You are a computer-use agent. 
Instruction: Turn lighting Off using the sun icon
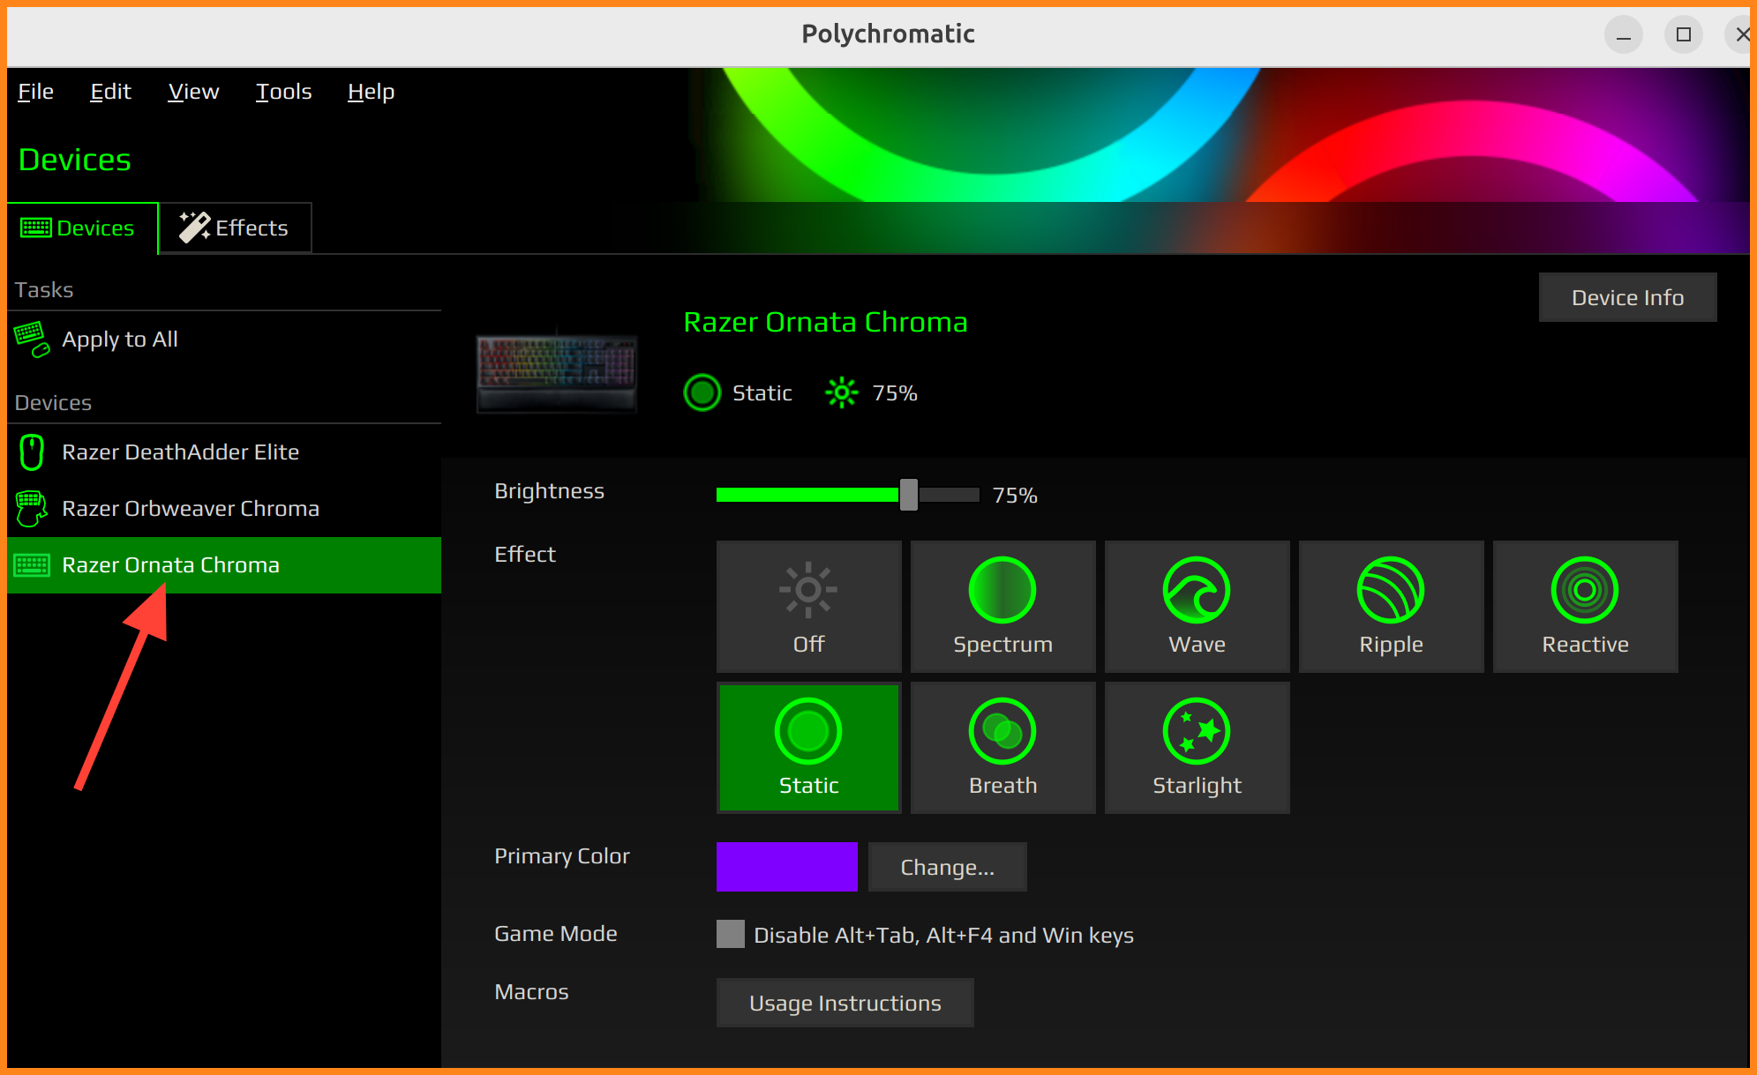(x=807, y=590)
